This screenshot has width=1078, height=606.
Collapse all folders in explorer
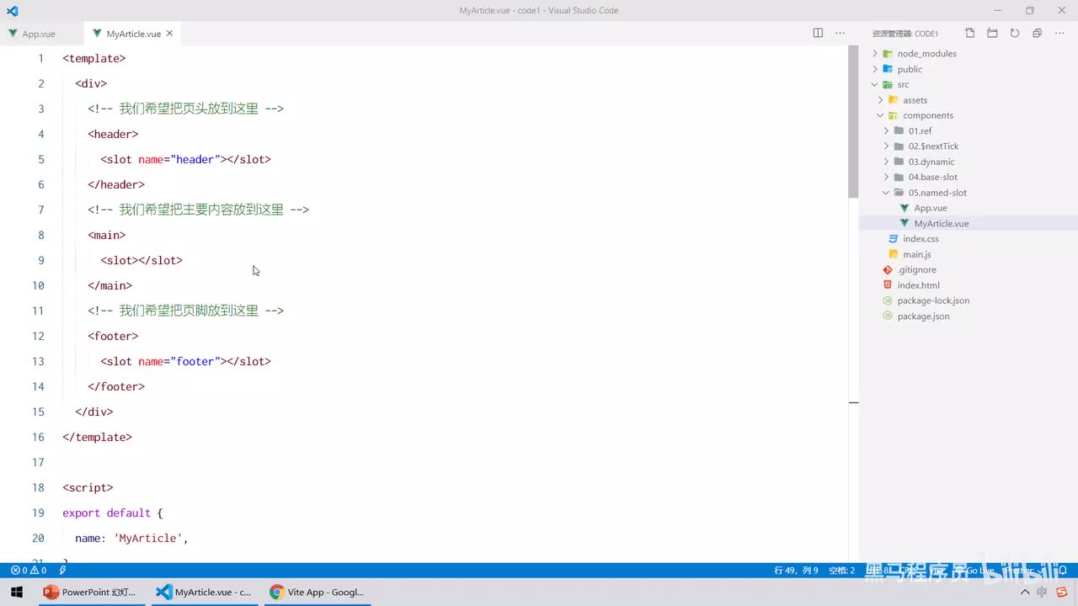click(x=1037, y=33)
